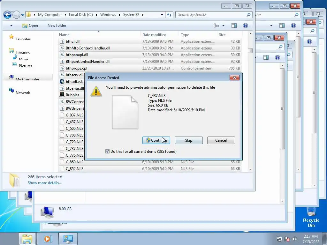Viewport: 327px width, 245px height.
Task: Select bthprops.cpl control panel item
Action: pyautogui.click(x=149, y=68)
